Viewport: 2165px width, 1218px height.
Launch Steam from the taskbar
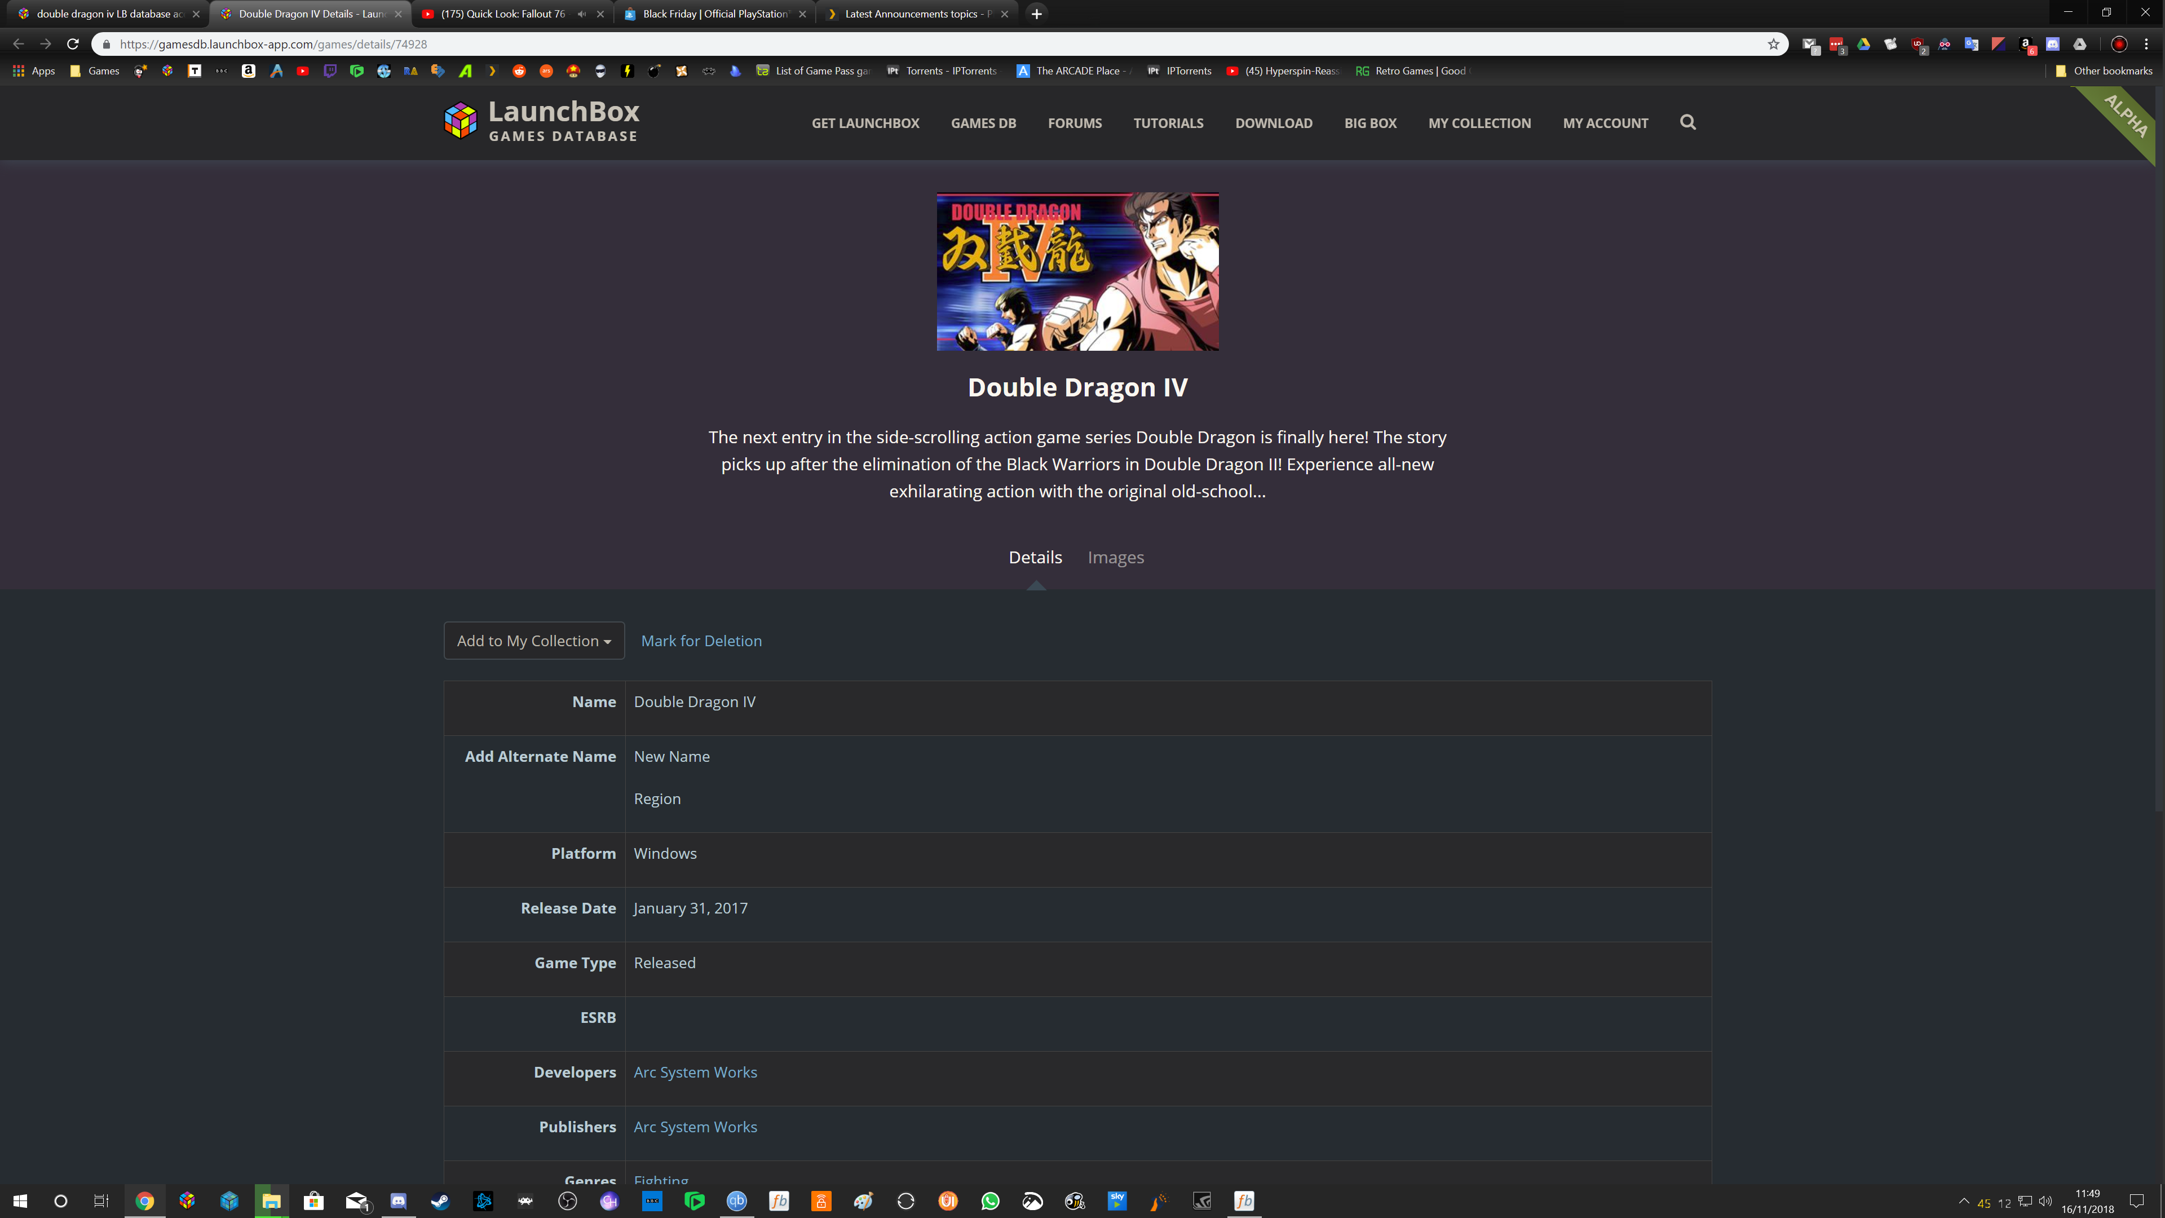[x=440, y=1201]
